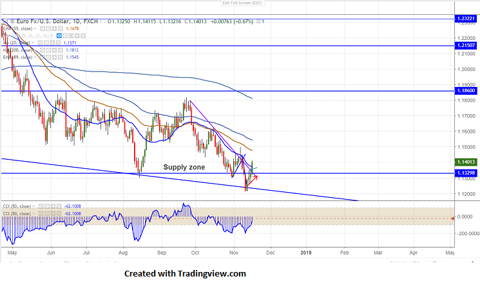Remove the upper CCI (50, close) indicator with X
The width and height of the screenshot is (480, 281).
pos(59,206)
